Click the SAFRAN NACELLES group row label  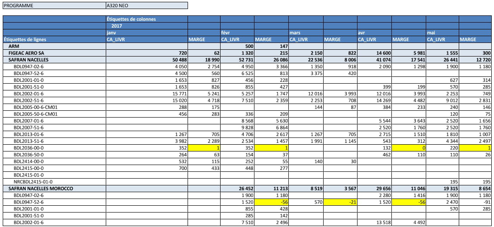(x=55, y=59)
